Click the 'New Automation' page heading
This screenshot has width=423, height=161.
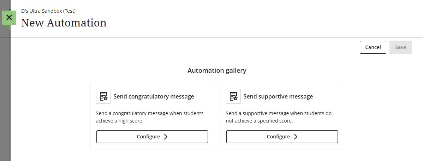point(64,23)
